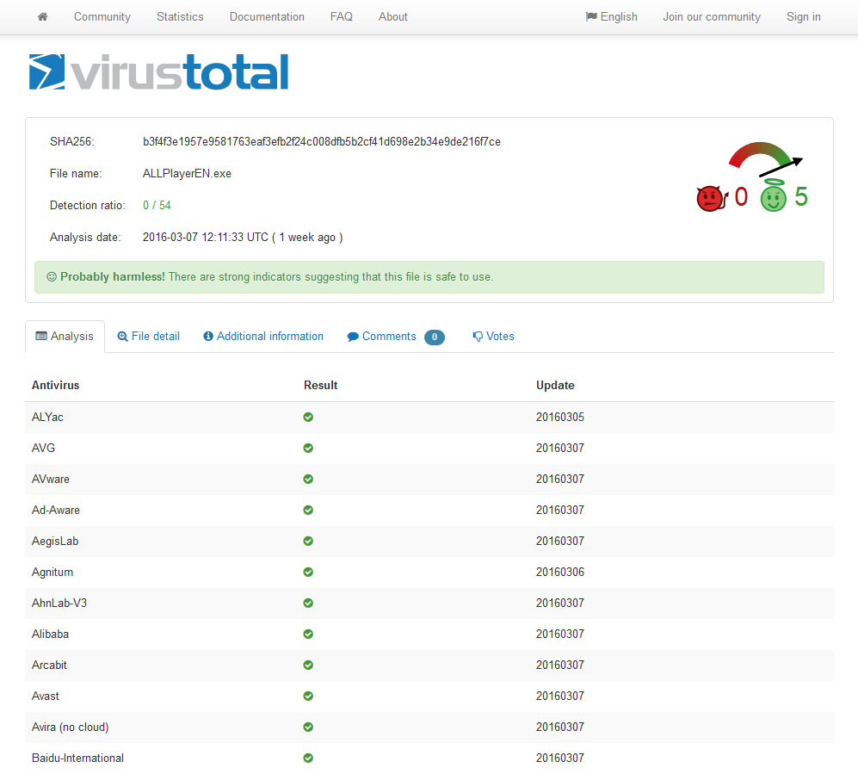Click the detection ratio 0 / 54
The width and height of the screenshot is (858, 774).
[157, 205]
